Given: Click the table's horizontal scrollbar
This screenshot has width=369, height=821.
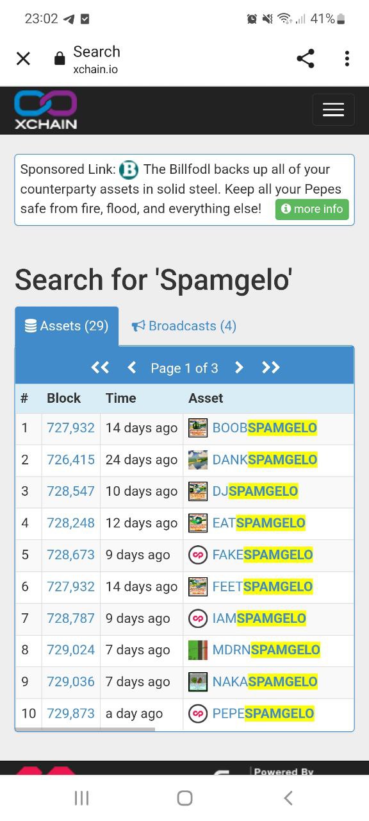Looking at the screenshot, I should tap(85, 729).
